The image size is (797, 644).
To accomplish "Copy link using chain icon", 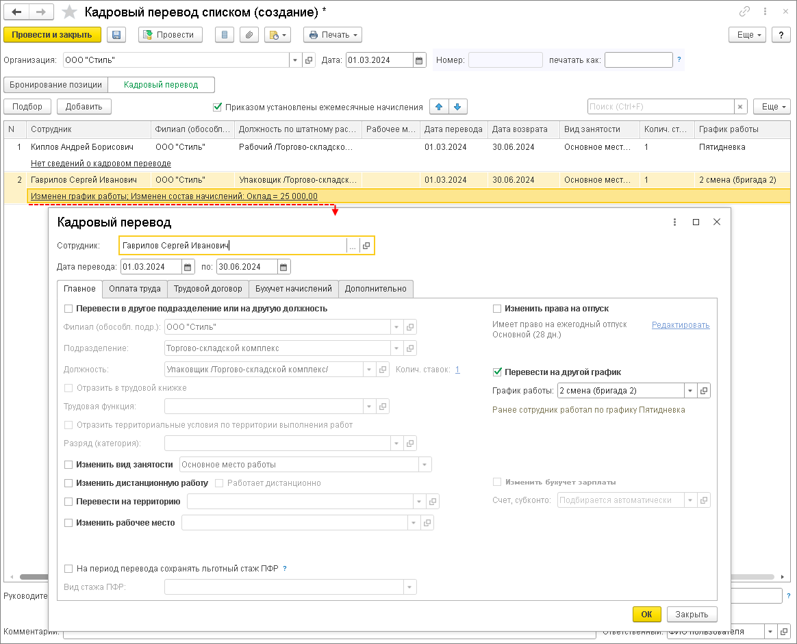I will click(x=744, y=12).
